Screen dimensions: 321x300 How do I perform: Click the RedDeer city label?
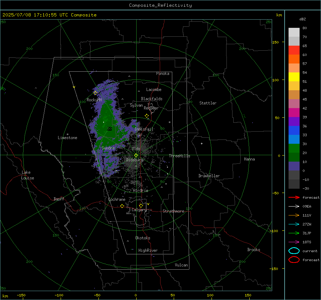click(x=151, y=108)
